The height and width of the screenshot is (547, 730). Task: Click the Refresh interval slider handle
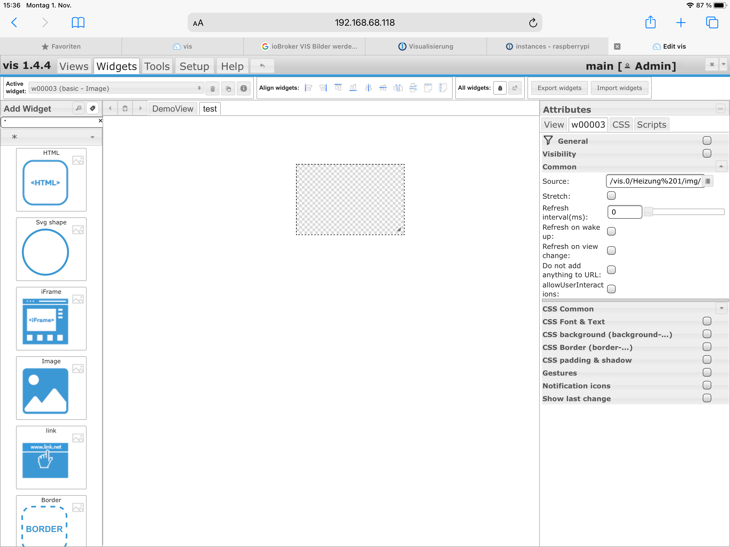click(648, 212)
